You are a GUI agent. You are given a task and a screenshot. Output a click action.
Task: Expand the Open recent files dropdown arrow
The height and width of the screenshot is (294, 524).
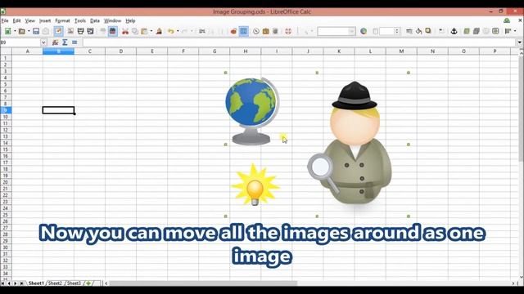click(x=29, y=31)
